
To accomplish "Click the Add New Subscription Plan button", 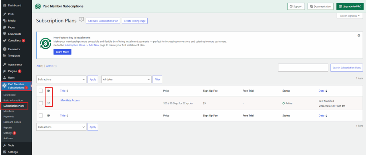I will [x=103, y=21].
